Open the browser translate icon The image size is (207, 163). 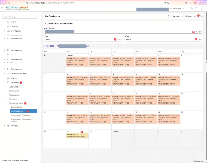click(165, 3)
